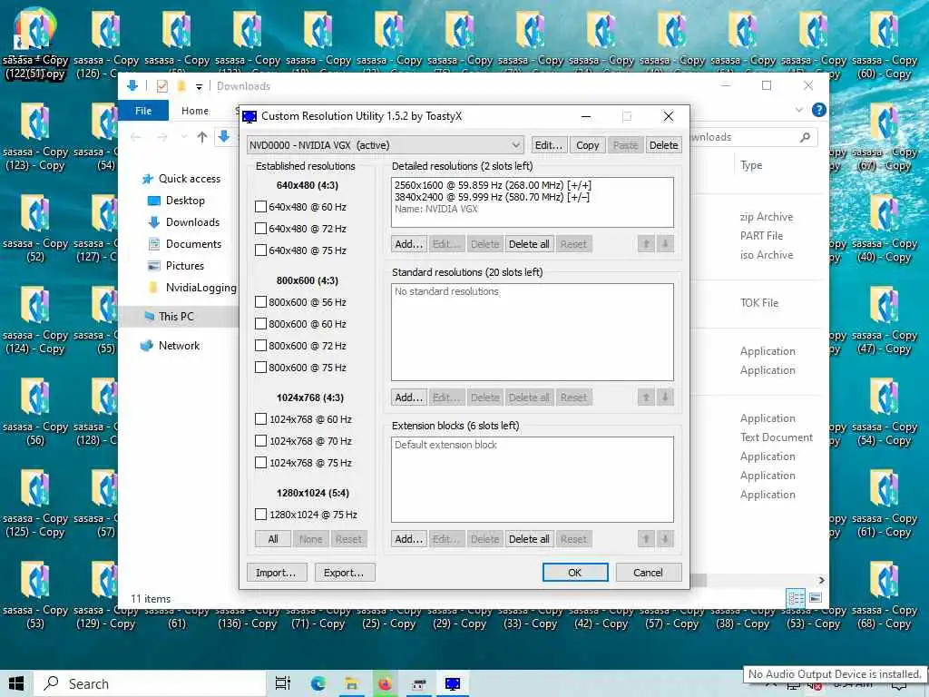Switch to Home tab in Explorer ribbon
Screen dimensions: 929x697
195,111
